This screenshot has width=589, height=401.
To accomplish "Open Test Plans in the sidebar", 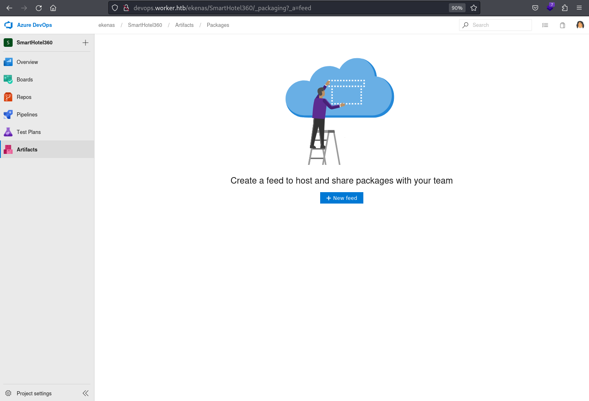I will tap(47, 132).
